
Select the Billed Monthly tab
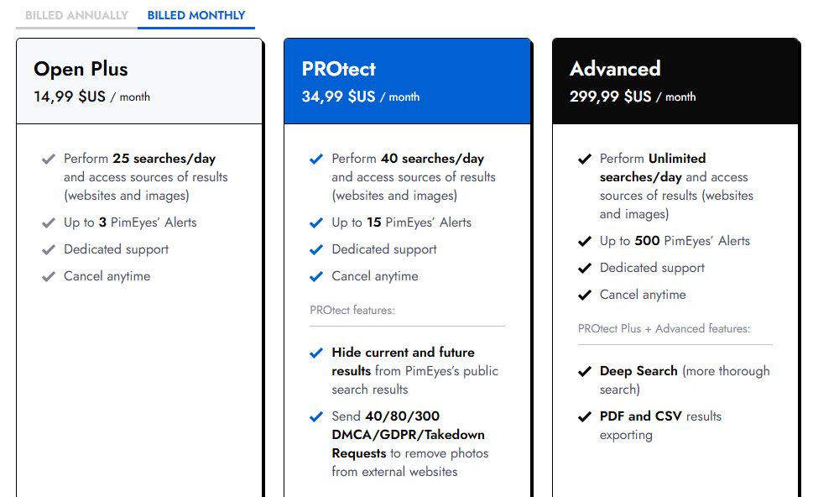point(196,16)
